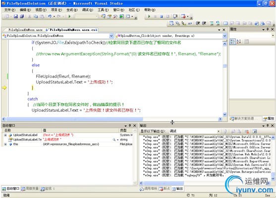The width and height of the screenshot is (276, 198).
Task: Open the 调试 menu
Action: click(88, 10)
